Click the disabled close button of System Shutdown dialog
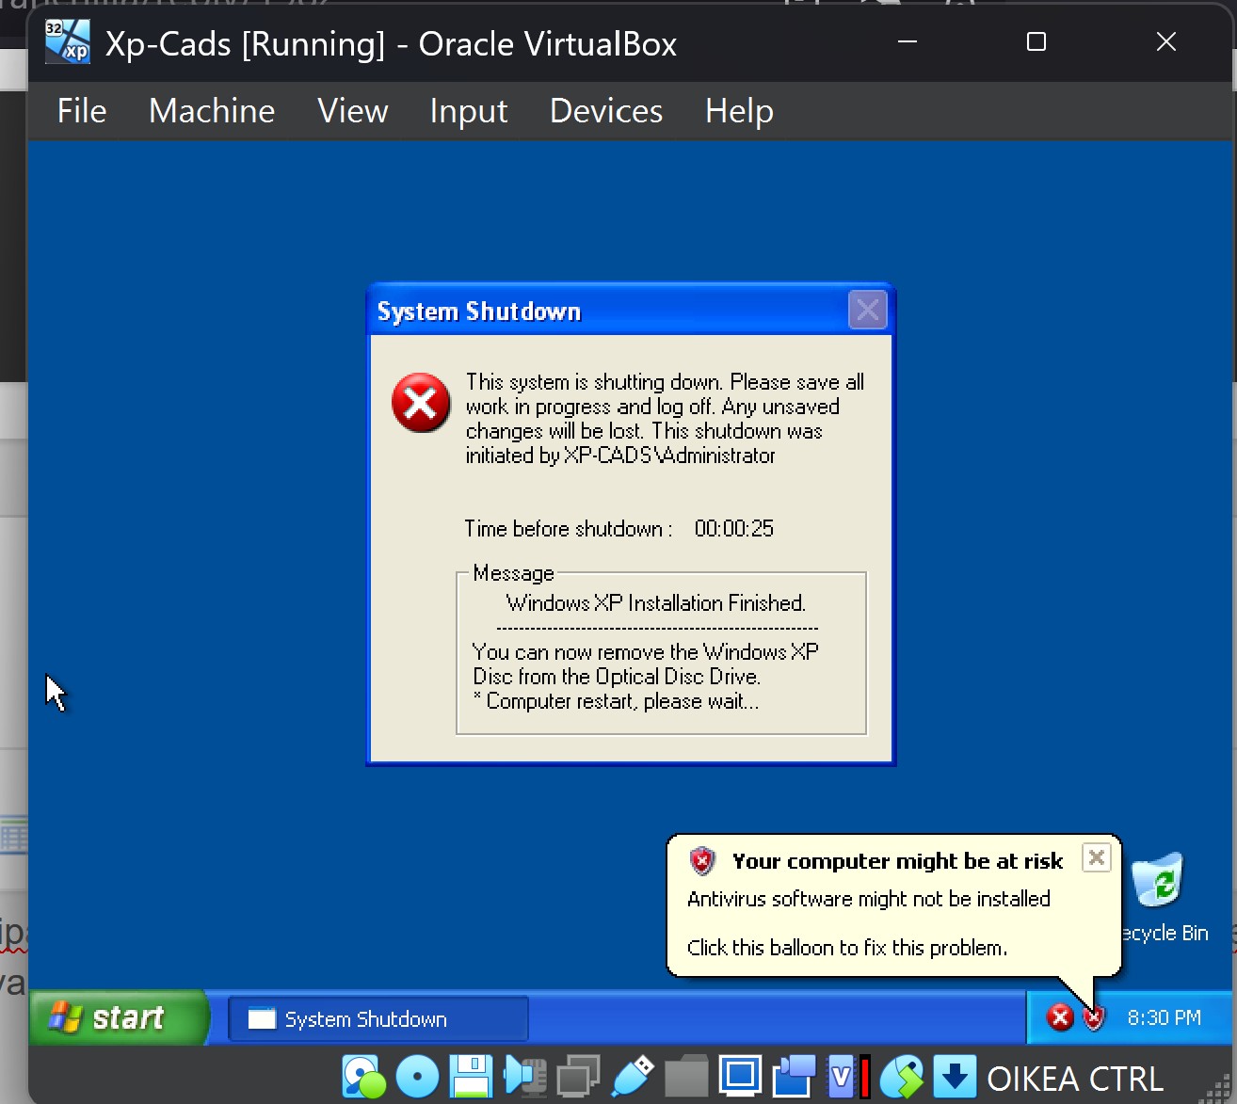This screenshot has width=1237, height=1104. click(x=867, y=310)
